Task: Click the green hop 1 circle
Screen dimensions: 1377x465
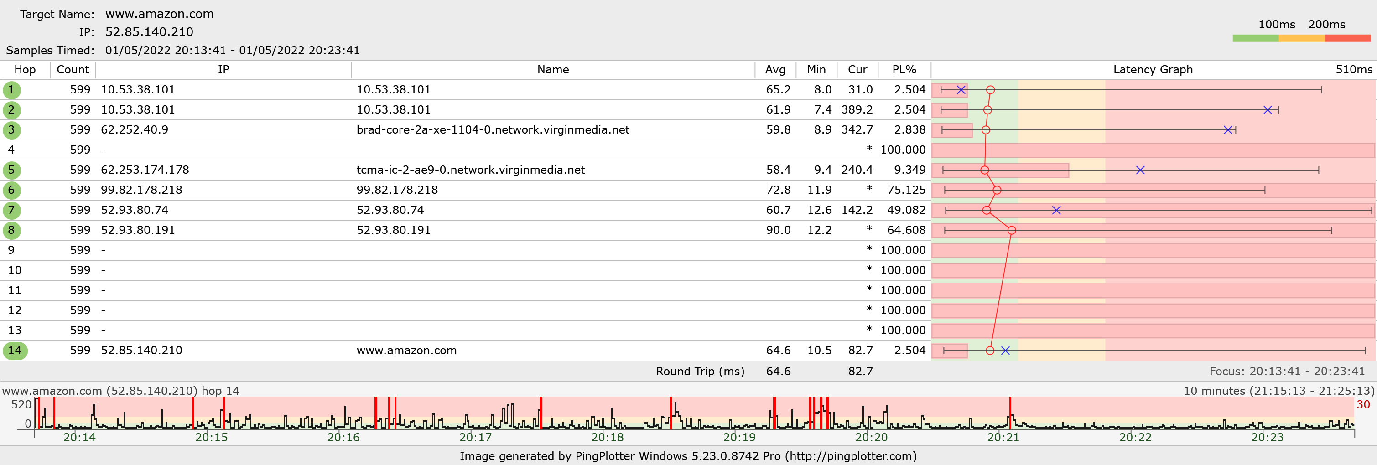Action: click(11, 90)
